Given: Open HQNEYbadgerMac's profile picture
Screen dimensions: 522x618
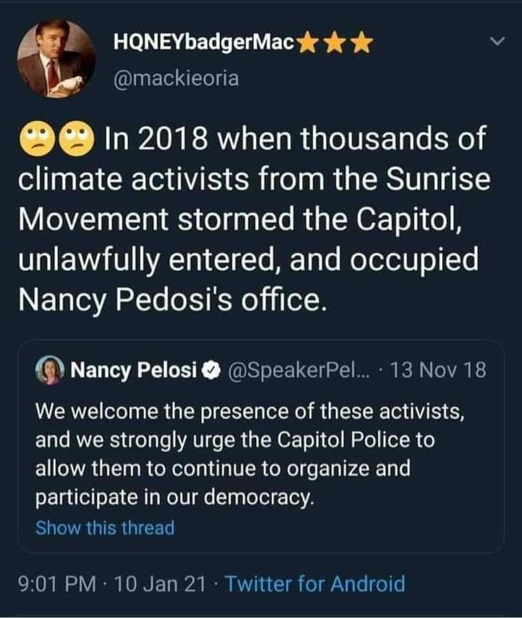Looking at the screenshot, I should pos(57,59).
